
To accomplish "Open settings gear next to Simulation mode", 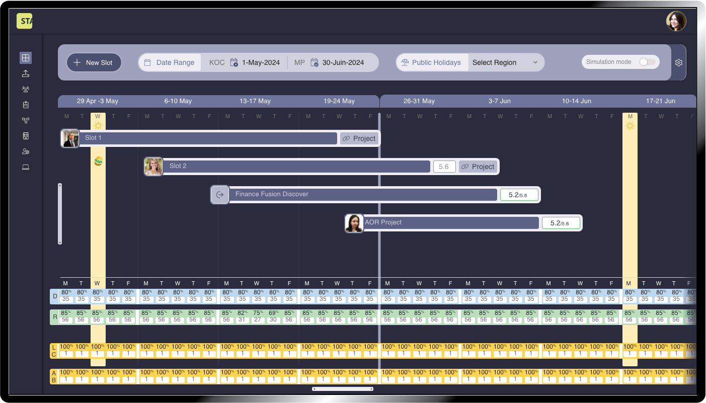I will click(679, 62).
